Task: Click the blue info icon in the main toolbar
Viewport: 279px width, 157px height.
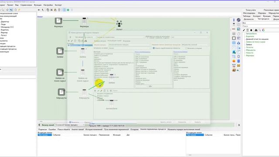Action: 64,10
